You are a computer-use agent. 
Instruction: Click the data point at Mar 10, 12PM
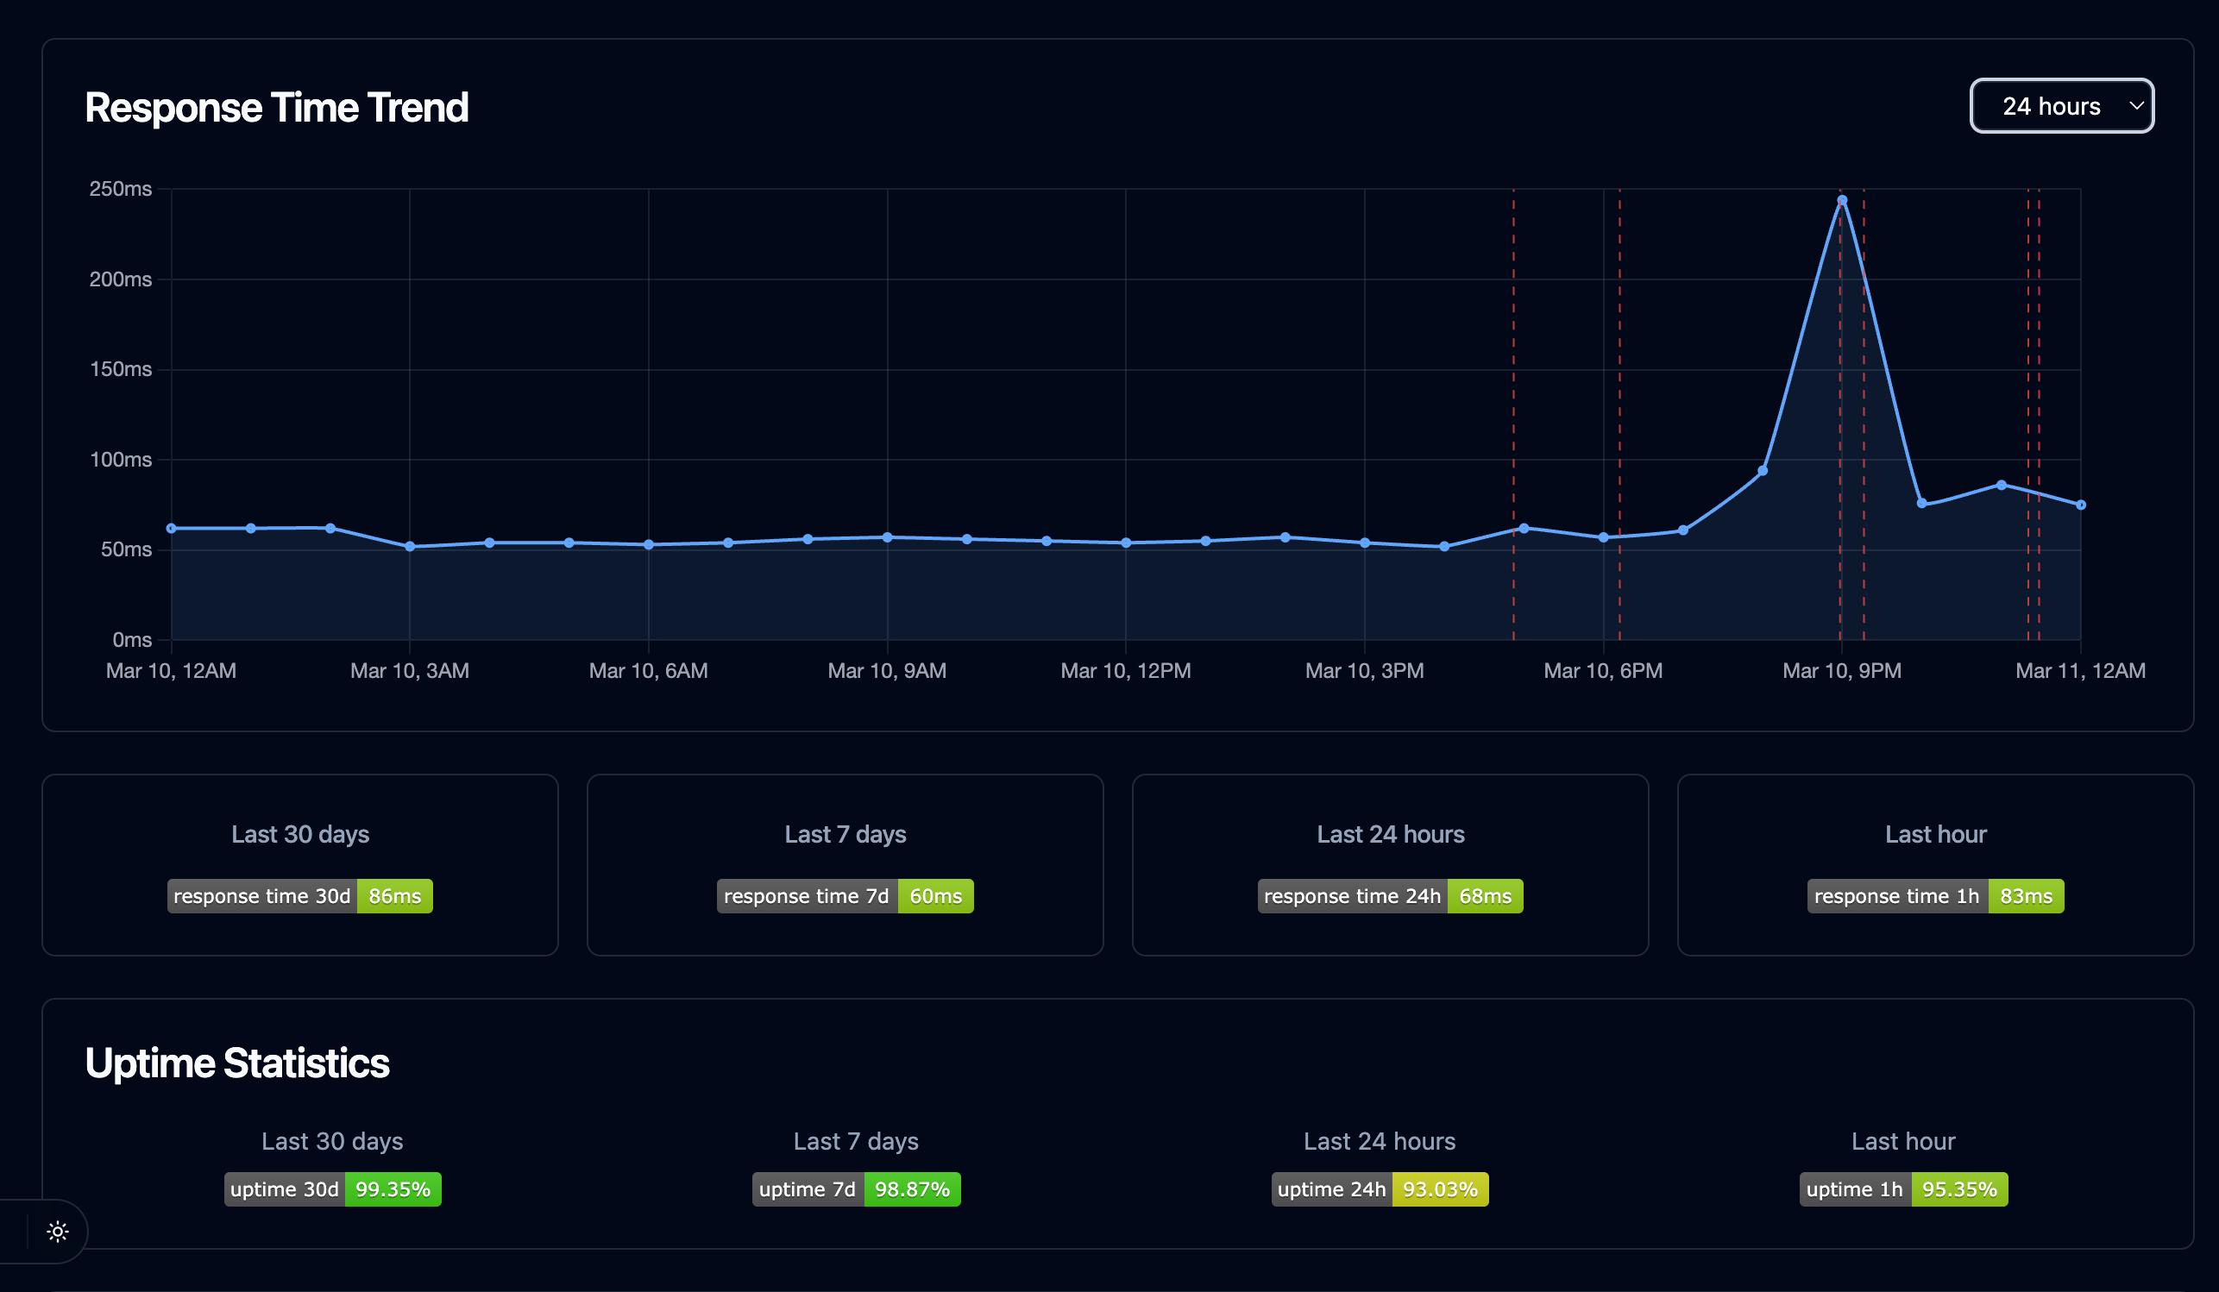point(1126,543)
